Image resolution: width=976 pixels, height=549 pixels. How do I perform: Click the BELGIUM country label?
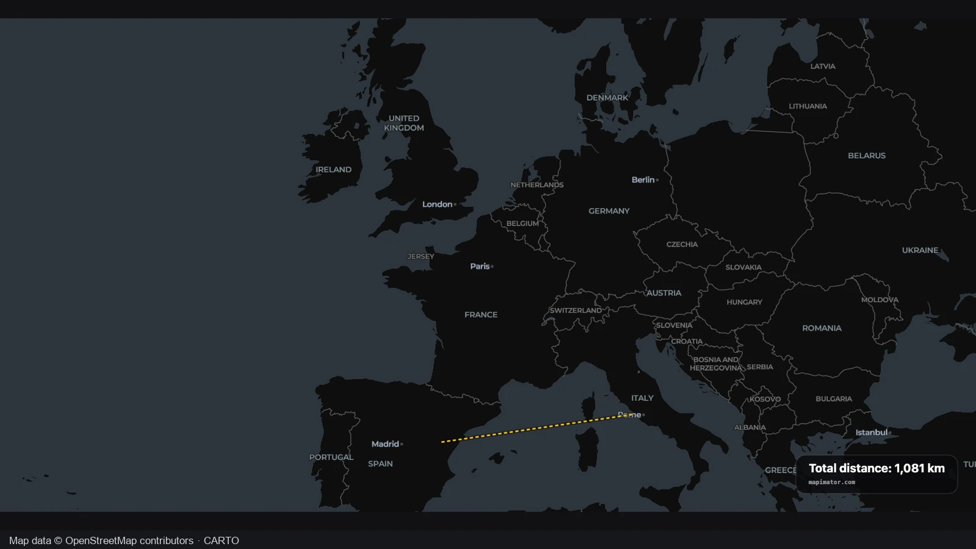tap(522, 223)
